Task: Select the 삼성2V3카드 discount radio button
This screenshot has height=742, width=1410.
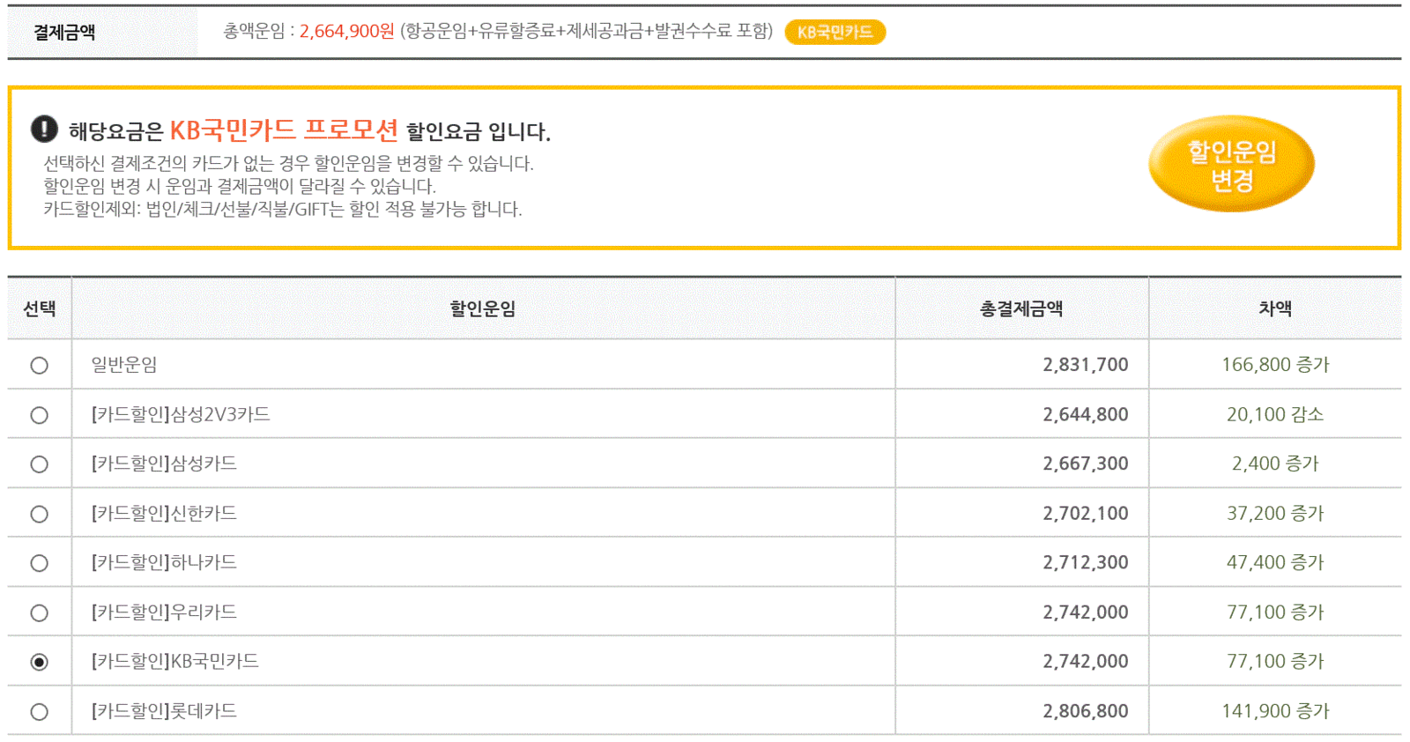Action: [39, 414]
